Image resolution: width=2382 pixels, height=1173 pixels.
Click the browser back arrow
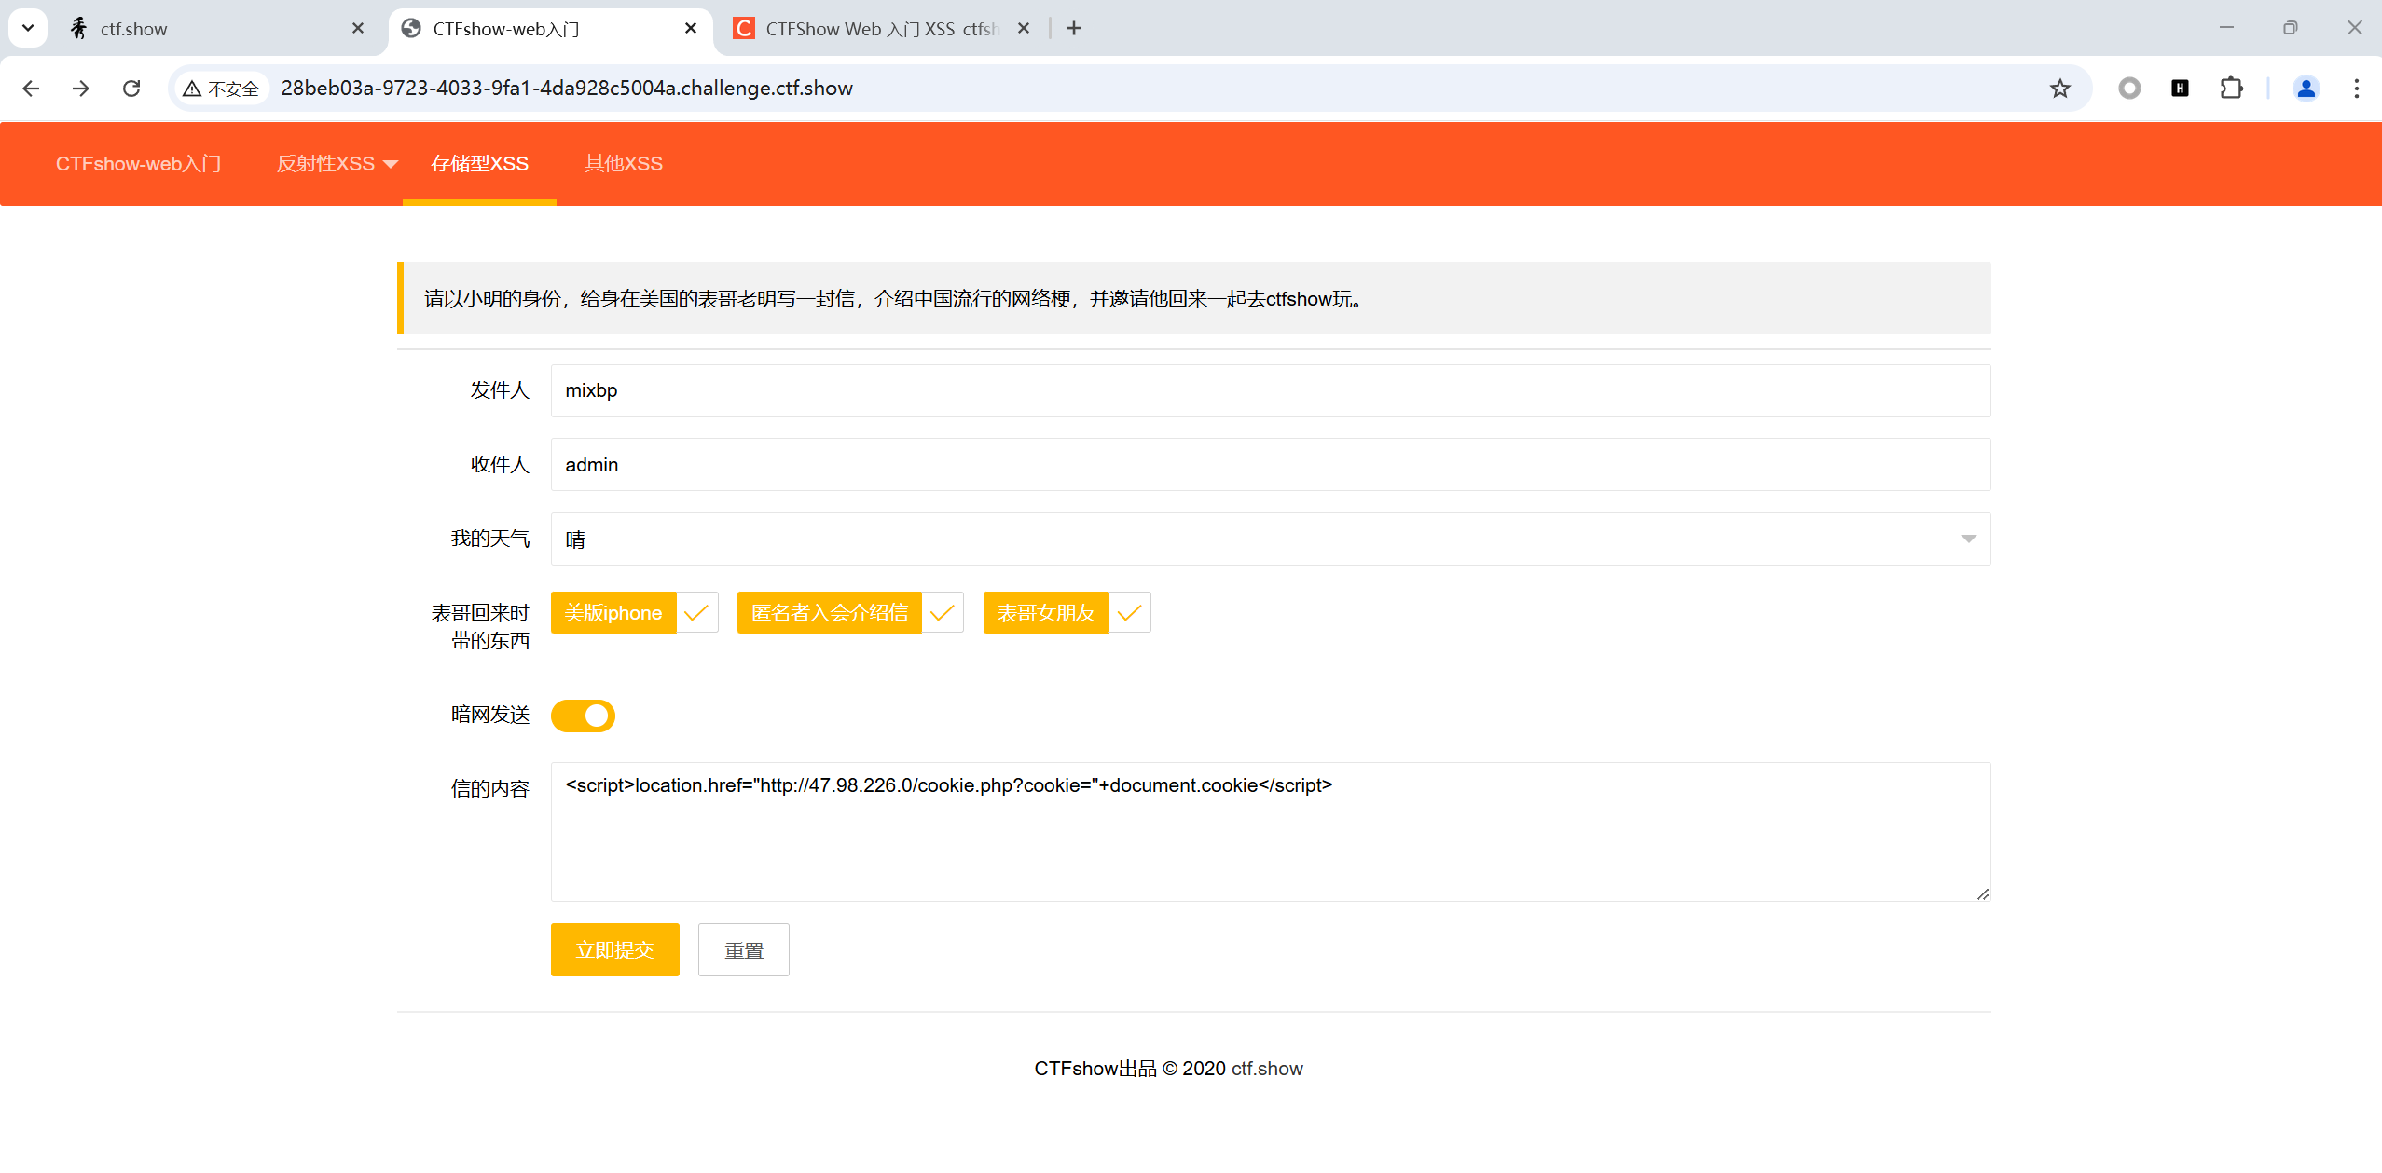(x=31, y=89)
